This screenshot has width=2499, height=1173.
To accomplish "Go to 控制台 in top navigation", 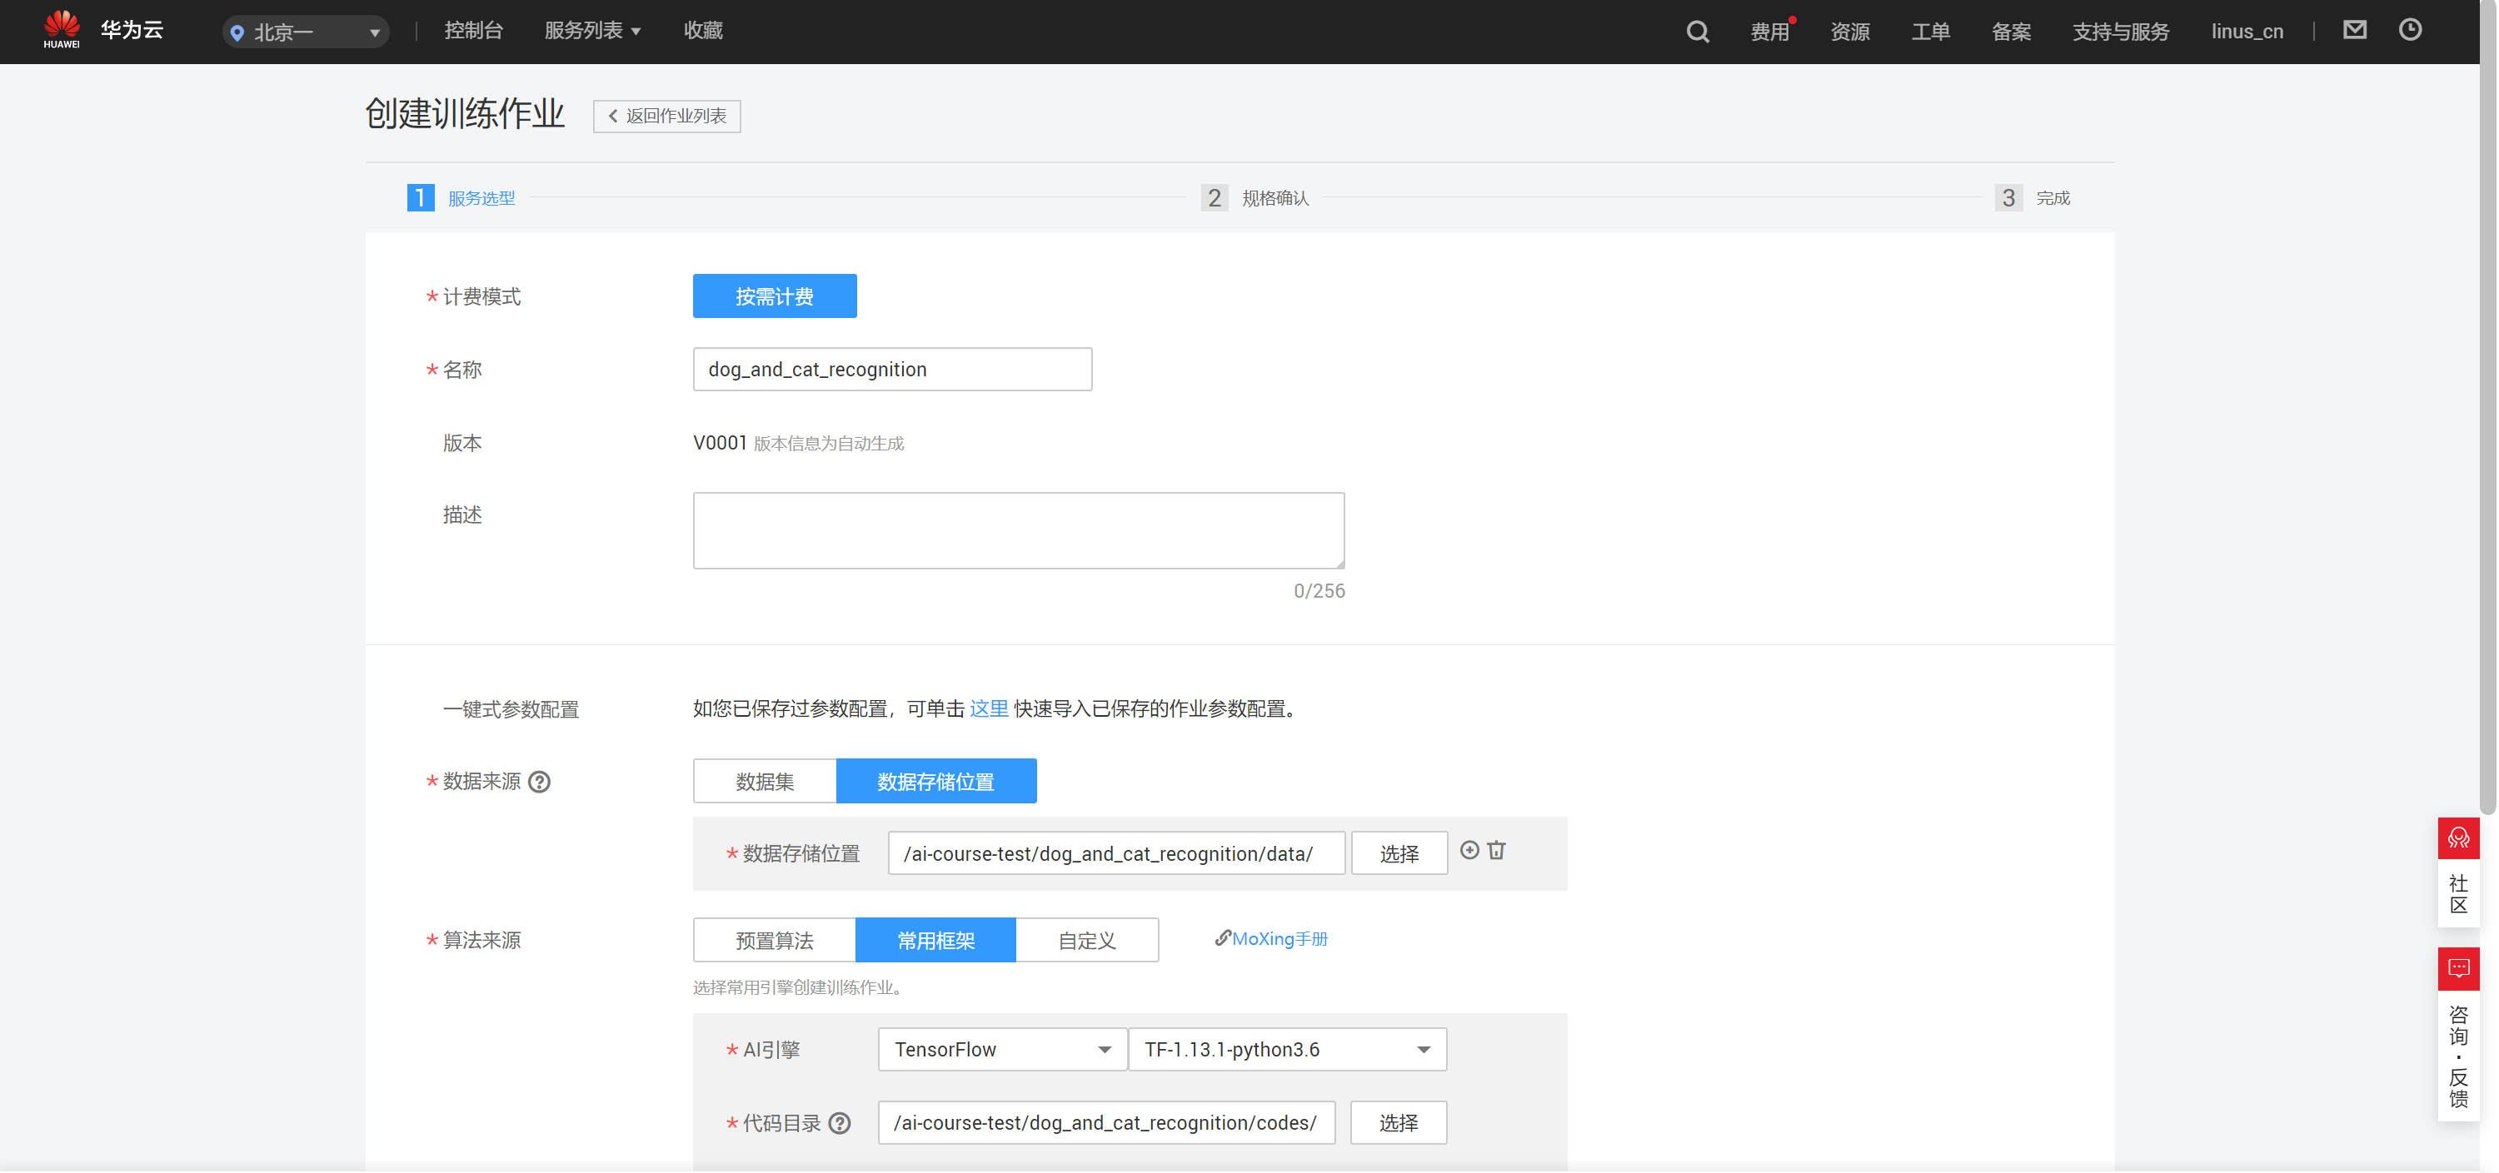I will (473, 31).
